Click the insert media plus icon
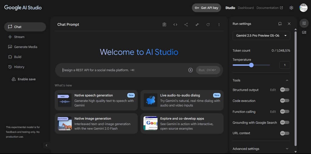Image resolution: width=311 pixels, height=154 pixels. [x=190, y=70]
